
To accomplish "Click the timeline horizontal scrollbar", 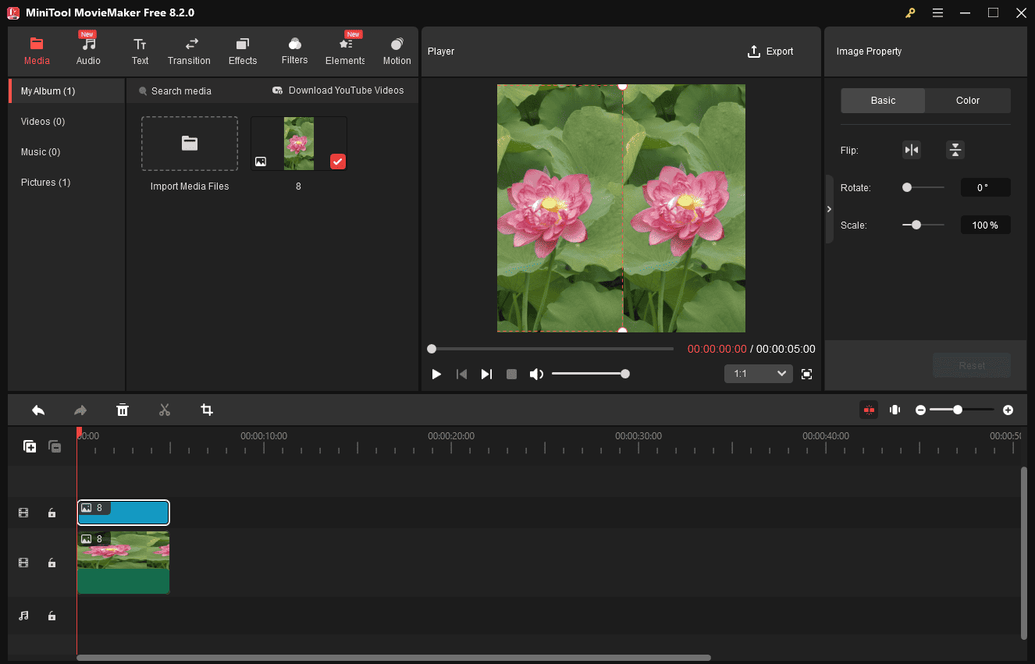I will click(393, 658).
